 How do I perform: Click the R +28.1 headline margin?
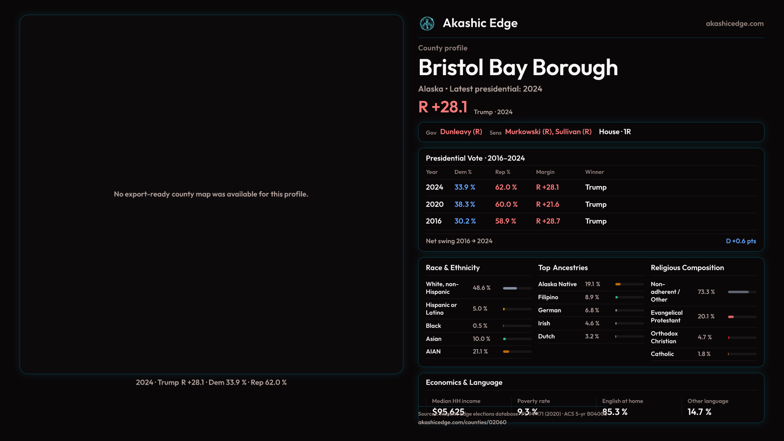(x=443, y=107)
